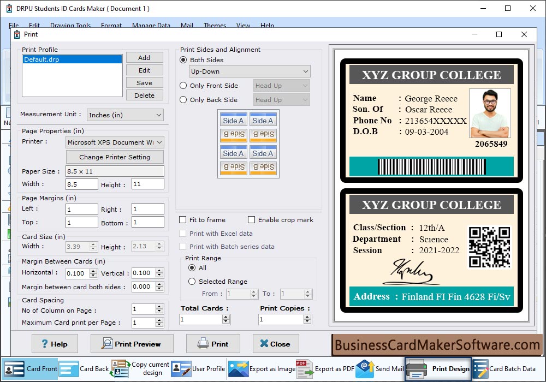Click the DRPU app icon in title bar
This screenshot has height=382, width=546.
pyautogui.click(x=9, y=9)
